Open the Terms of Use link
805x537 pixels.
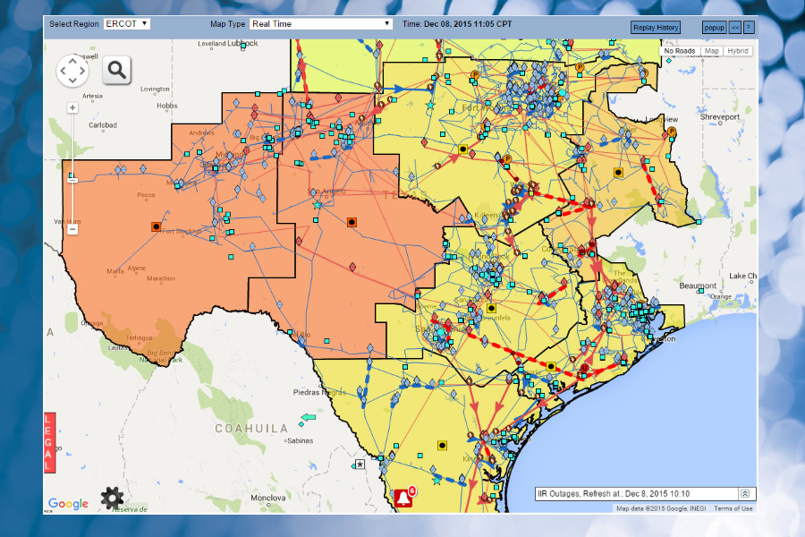tap(733, 508)
